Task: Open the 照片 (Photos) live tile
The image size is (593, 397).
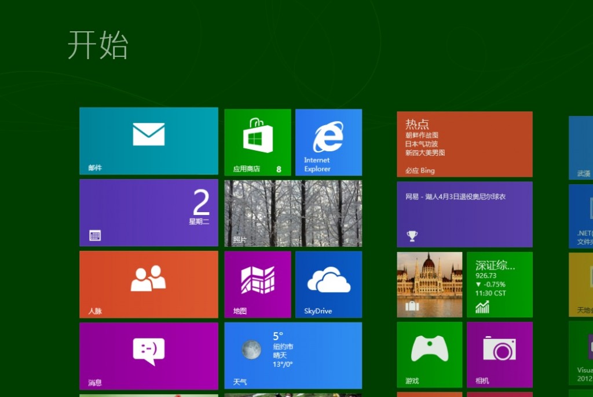Action: pyautogui.click(x=292, y=213)
